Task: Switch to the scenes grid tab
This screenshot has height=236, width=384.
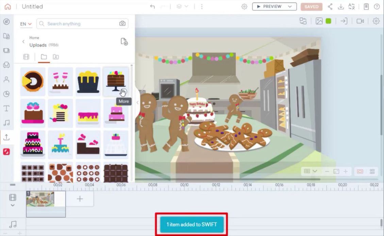Action: tap(26, 57)
